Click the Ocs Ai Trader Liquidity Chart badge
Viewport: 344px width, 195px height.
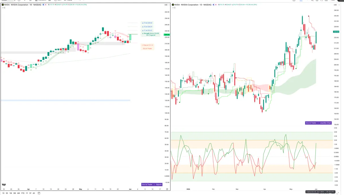pos(318,123)
